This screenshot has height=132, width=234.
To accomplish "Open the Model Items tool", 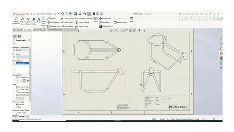I will (x=23, y=21).
